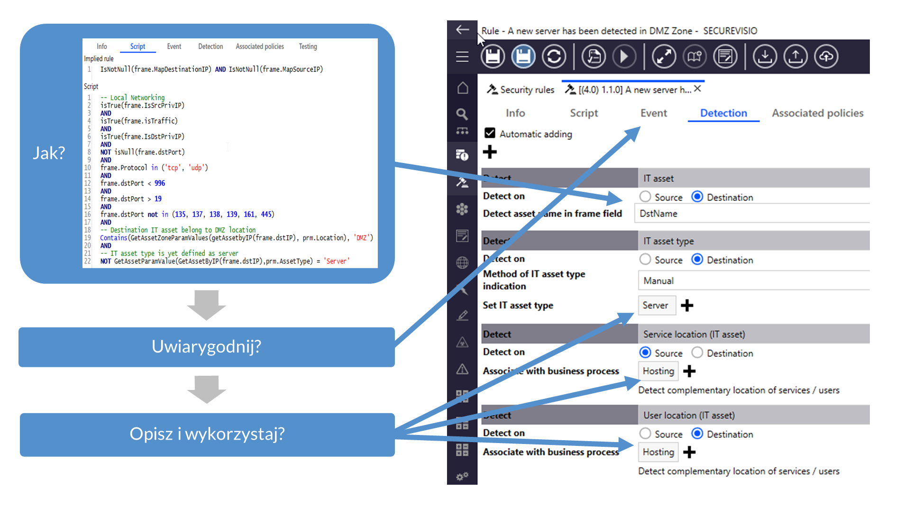The width and height of the screenshot is (904, 507).
Task: Select Destination radio for Service location
Action: click(697, 352)
